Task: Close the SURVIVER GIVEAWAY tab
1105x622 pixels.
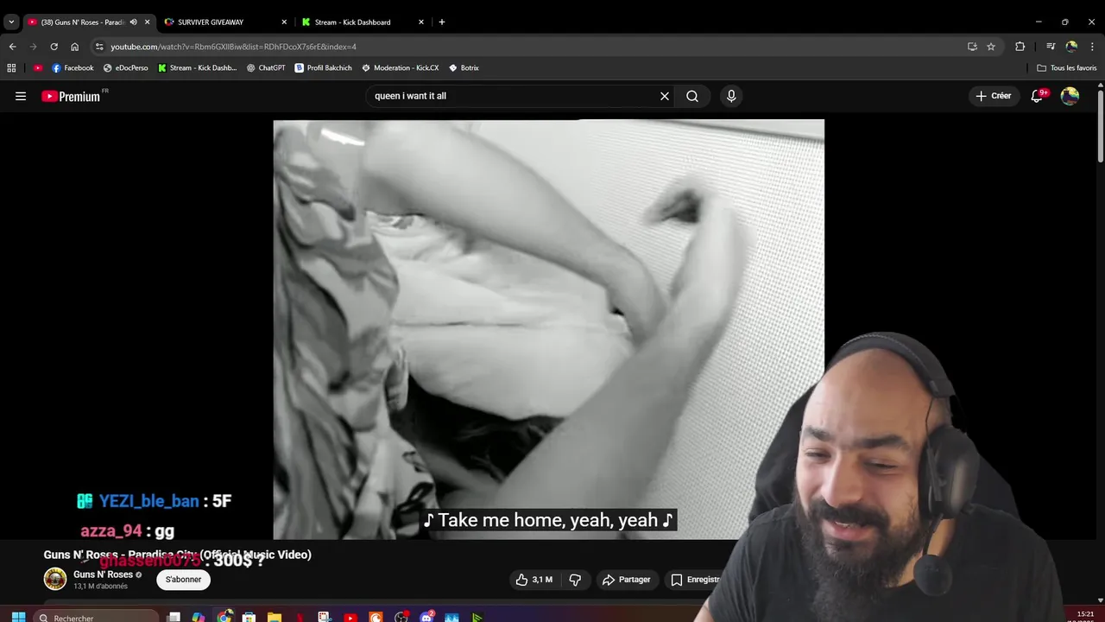Action: (x=284, y=22)
